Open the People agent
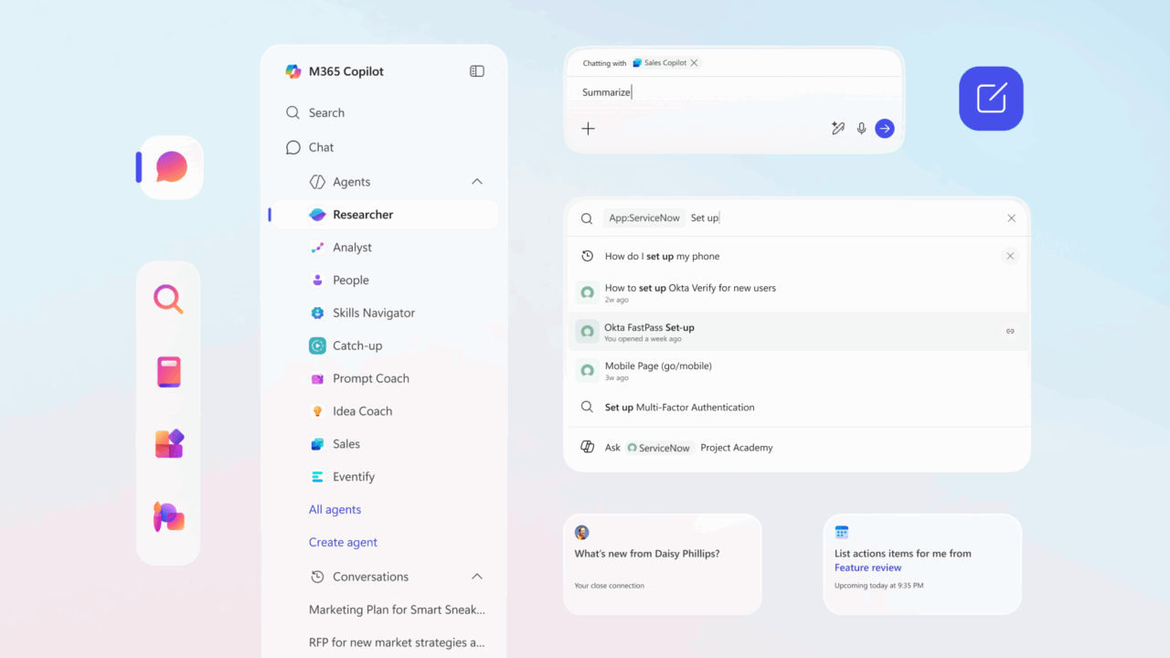Image resolution: width=1170 pixels, height=658 pixels. (350, 280)
